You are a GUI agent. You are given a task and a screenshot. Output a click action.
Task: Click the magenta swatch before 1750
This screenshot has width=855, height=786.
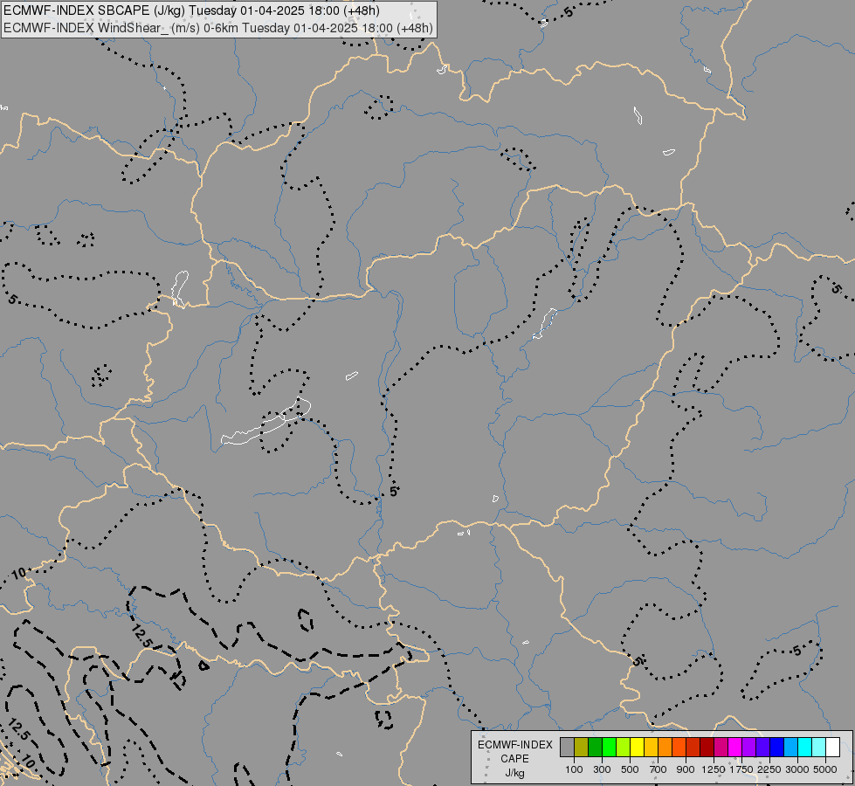coord(735,747)
